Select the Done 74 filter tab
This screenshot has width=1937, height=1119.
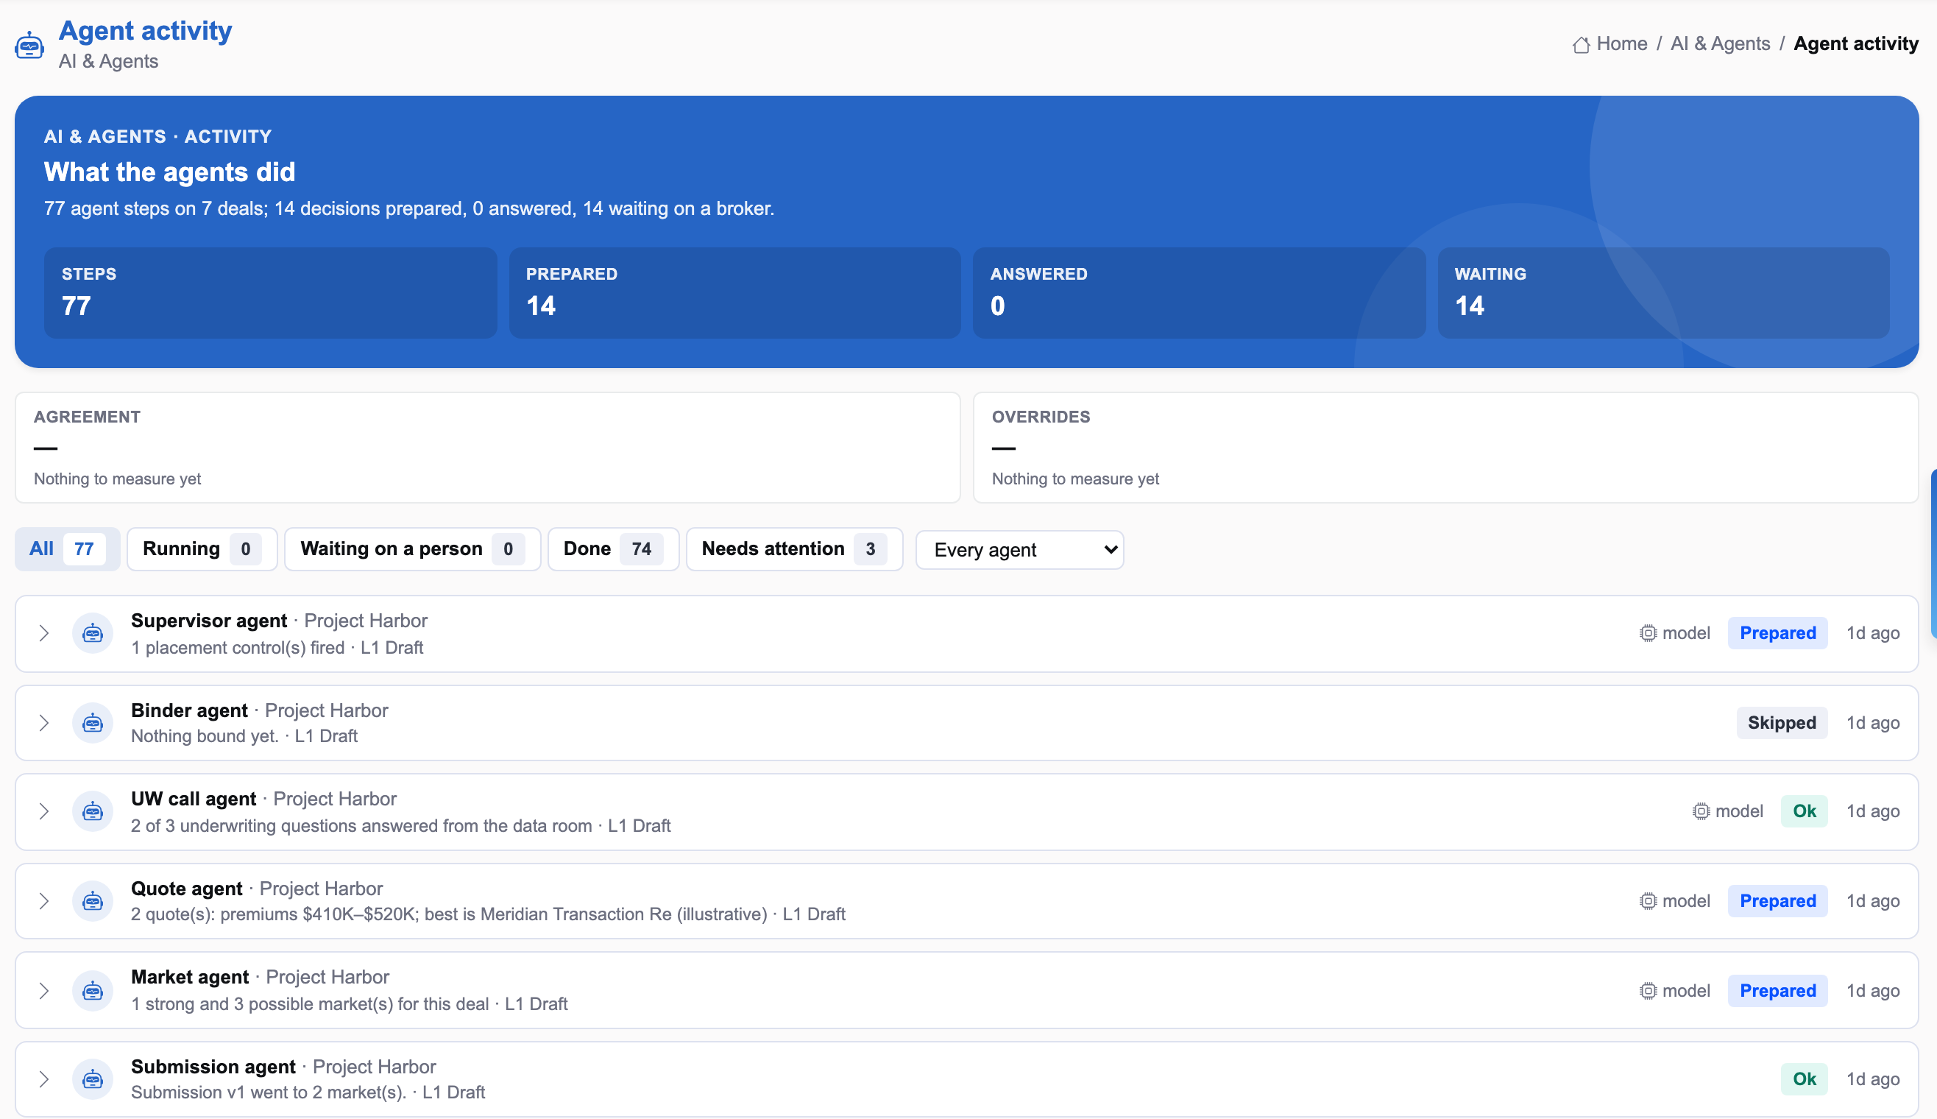[x=613, y=548]
